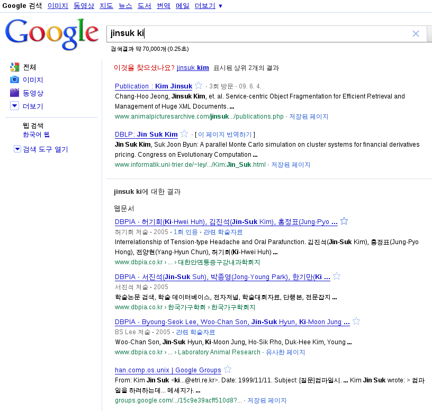Select 전체 filter in left sidebar
Viewport: 432px width, 411px height.
click(x=30, y=67)
